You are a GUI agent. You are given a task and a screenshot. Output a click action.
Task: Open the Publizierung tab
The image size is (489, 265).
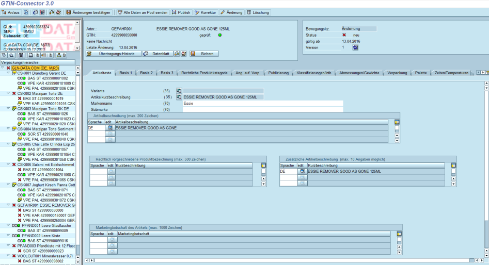[x=278, y=73]
